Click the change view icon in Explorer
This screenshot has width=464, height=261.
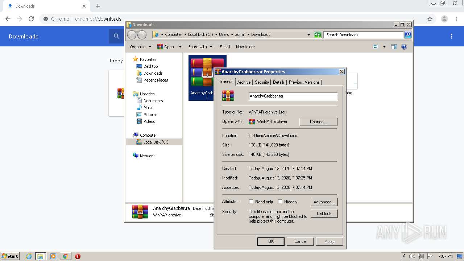376,47
